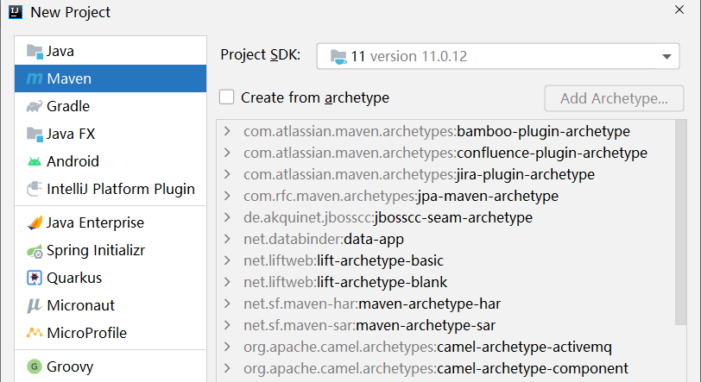Expand lift-archetype-basic entry

tap(227, 260)
